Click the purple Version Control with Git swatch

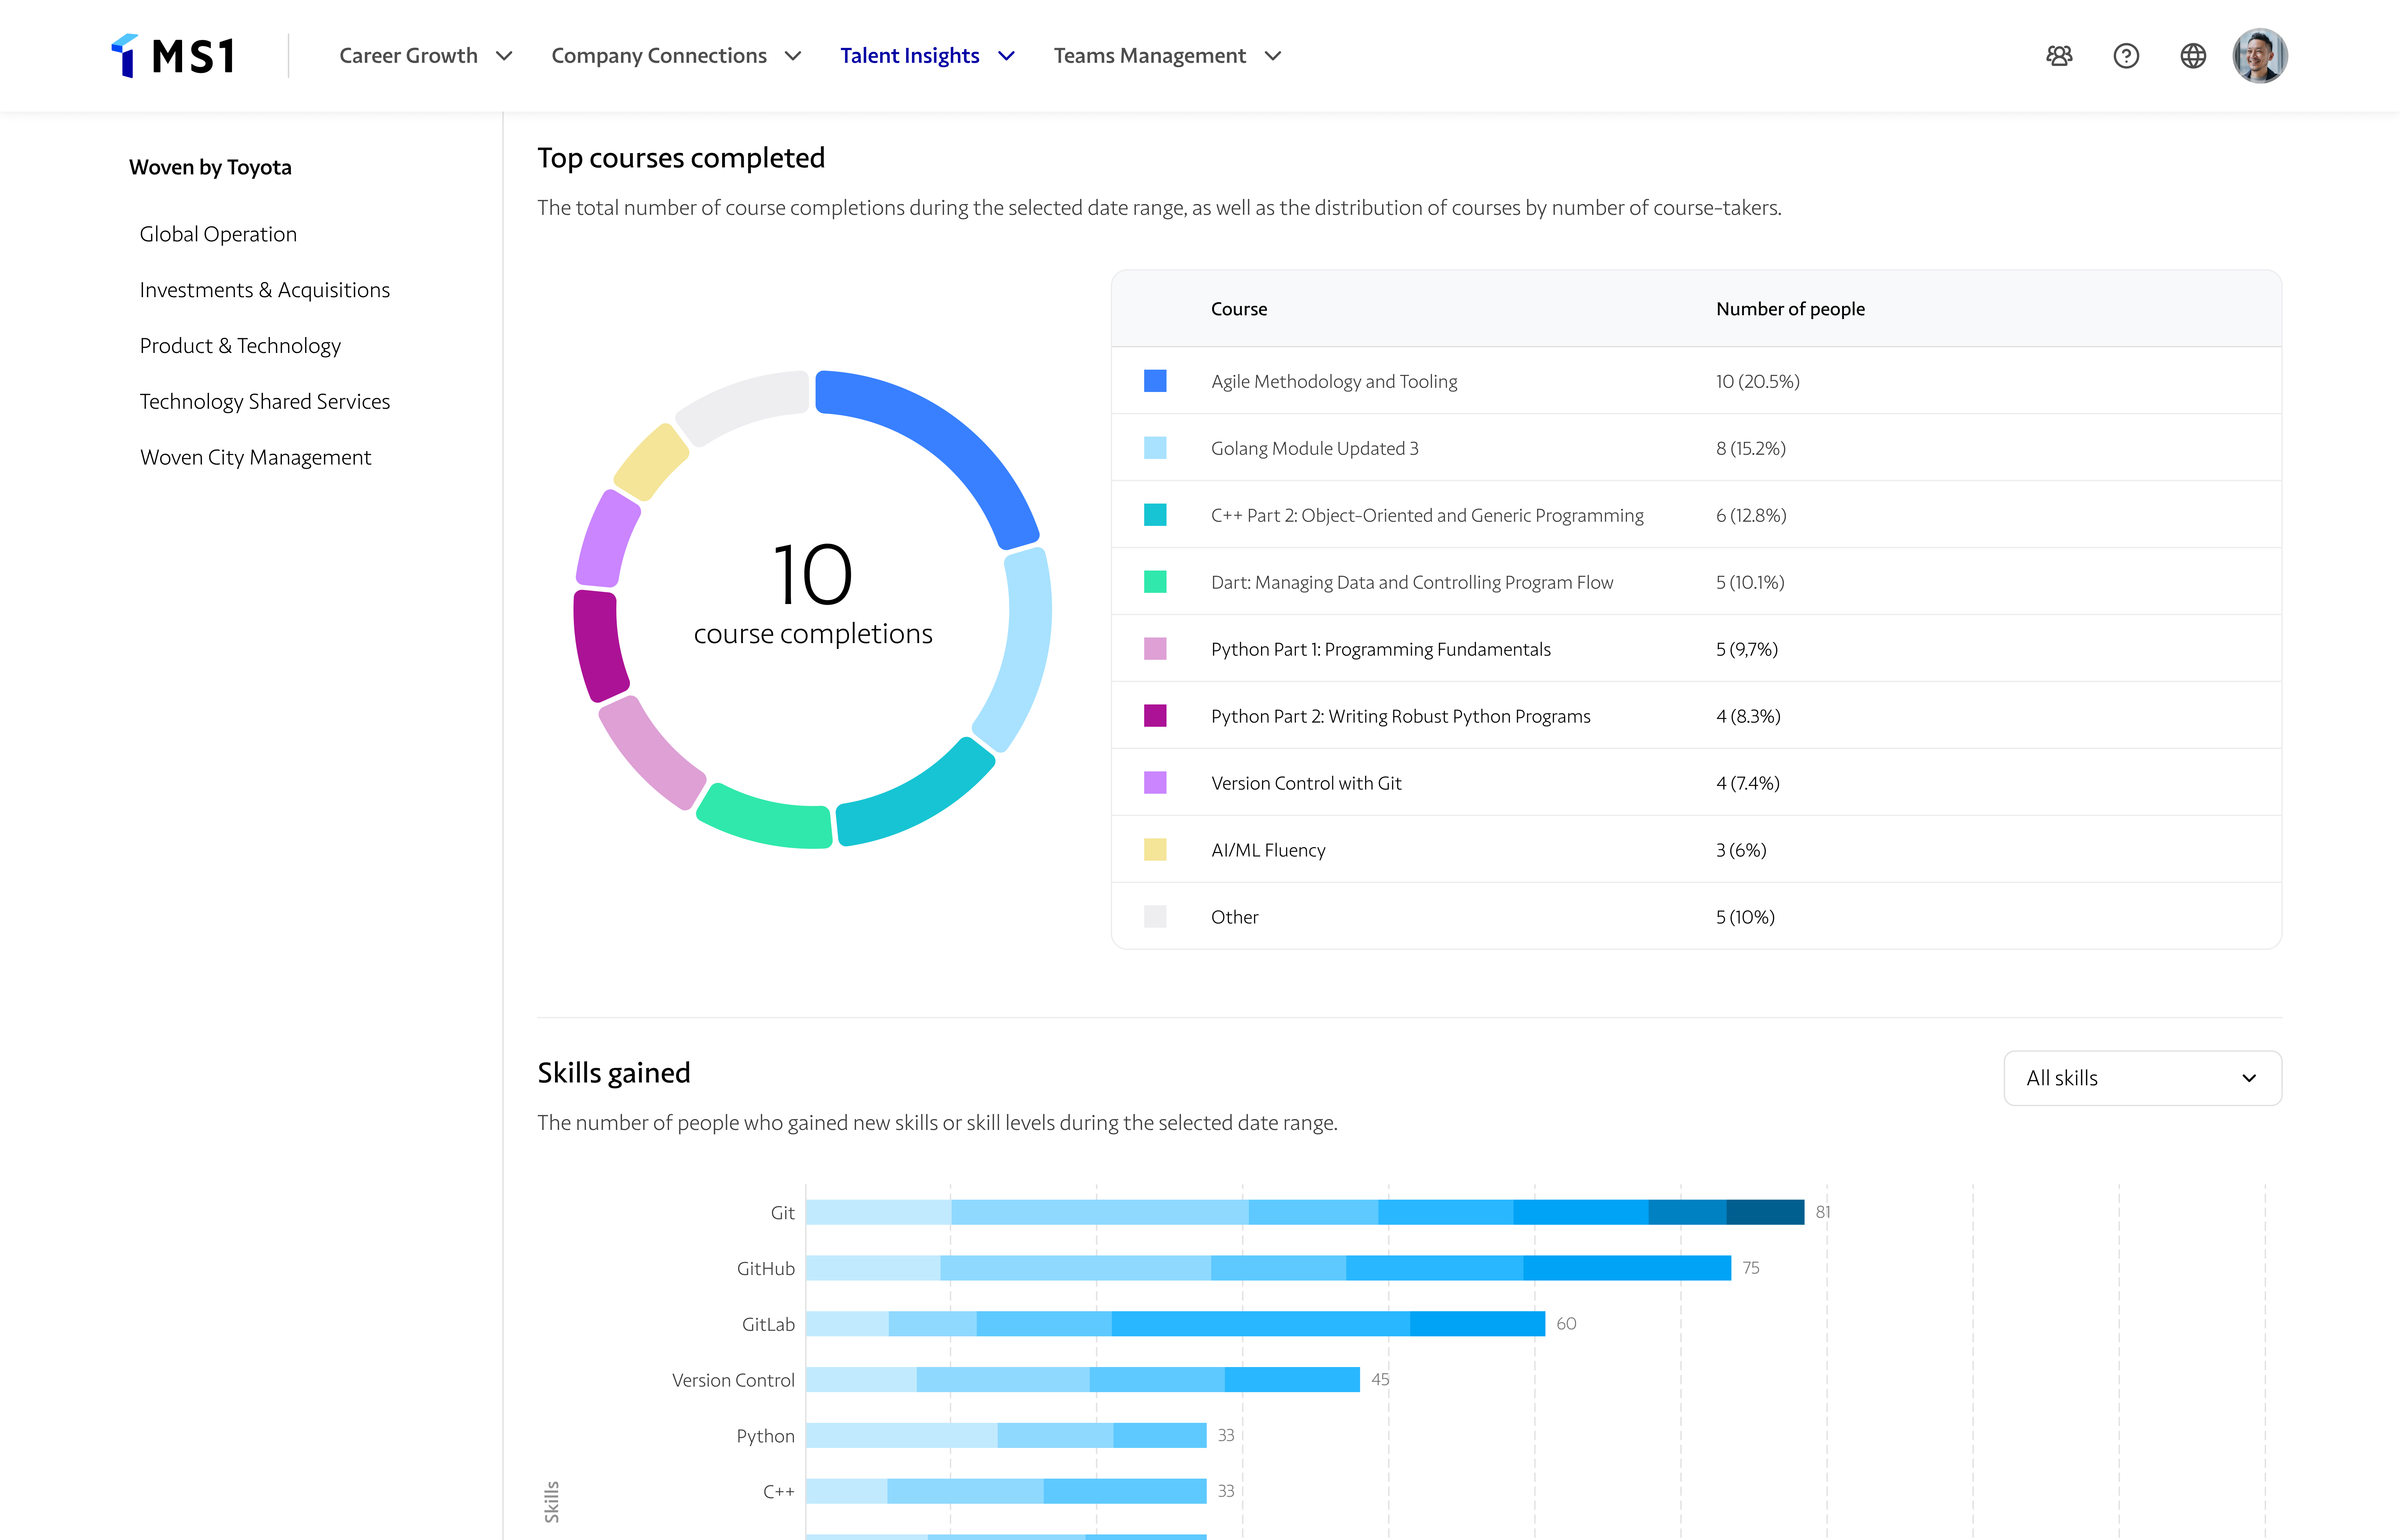pos(1155,783)
